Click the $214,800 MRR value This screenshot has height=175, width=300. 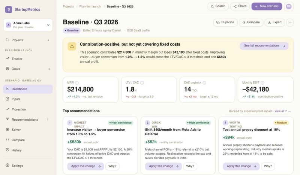pyautogui.click(x=80, y=89)
